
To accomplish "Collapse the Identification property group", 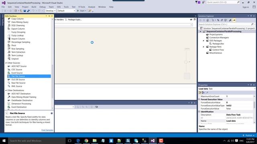I will (199, 112).
